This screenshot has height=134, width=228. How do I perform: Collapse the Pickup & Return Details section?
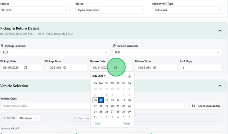[220, 31]
